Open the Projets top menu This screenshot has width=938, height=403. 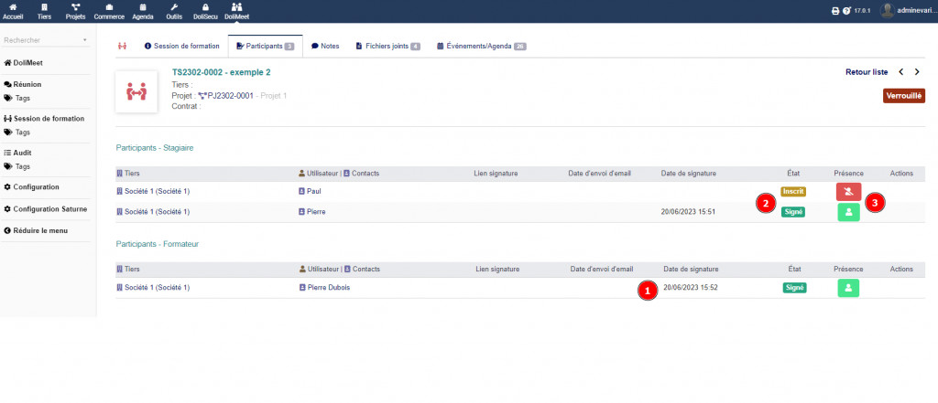(x=75, y=11)
